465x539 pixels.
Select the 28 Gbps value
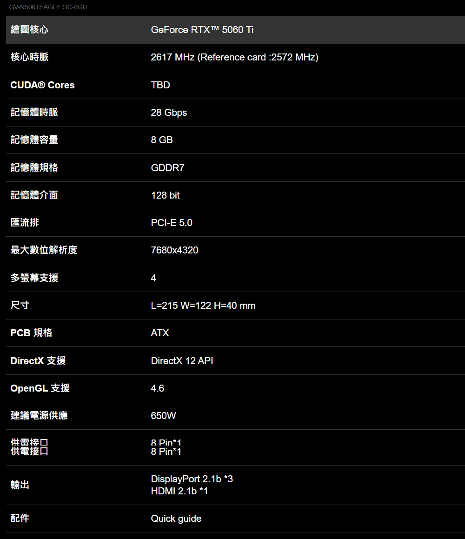tap(169, 113)
